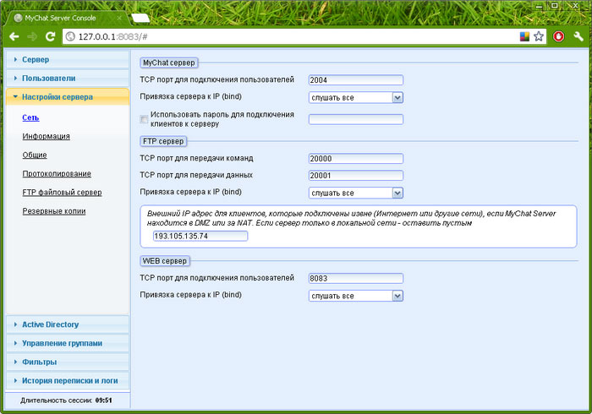
Task: Click the WEB сервер section header
Action: click(165, 261)
